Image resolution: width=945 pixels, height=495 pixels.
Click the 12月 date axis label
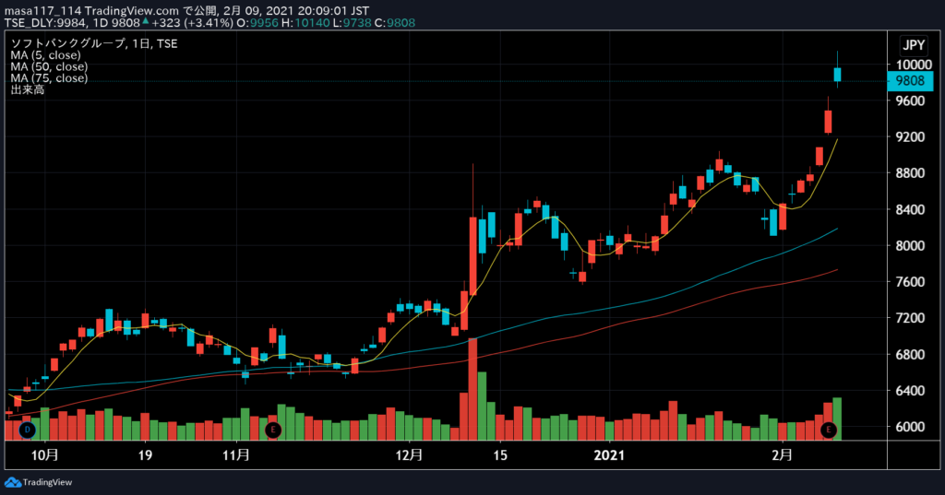[409, 455]
